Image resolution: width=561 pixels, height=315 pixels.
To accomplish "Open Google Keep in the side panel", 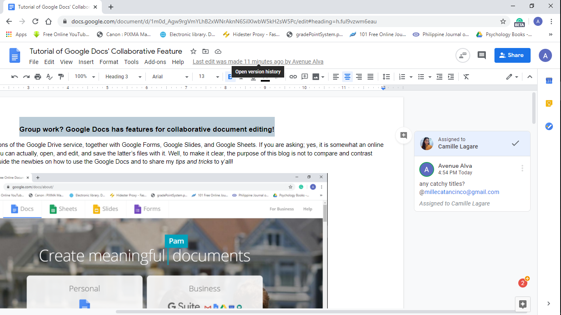I will pyautogui.click(x=549, y=103).
